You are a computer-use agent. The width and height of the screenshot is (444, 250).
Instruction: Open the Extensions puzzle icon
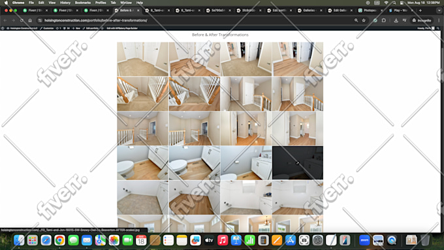pos(384,20)
